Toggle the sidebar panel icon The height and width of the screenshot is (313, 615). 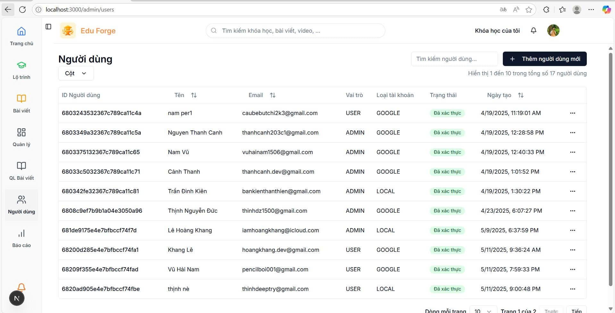(48, 27)
